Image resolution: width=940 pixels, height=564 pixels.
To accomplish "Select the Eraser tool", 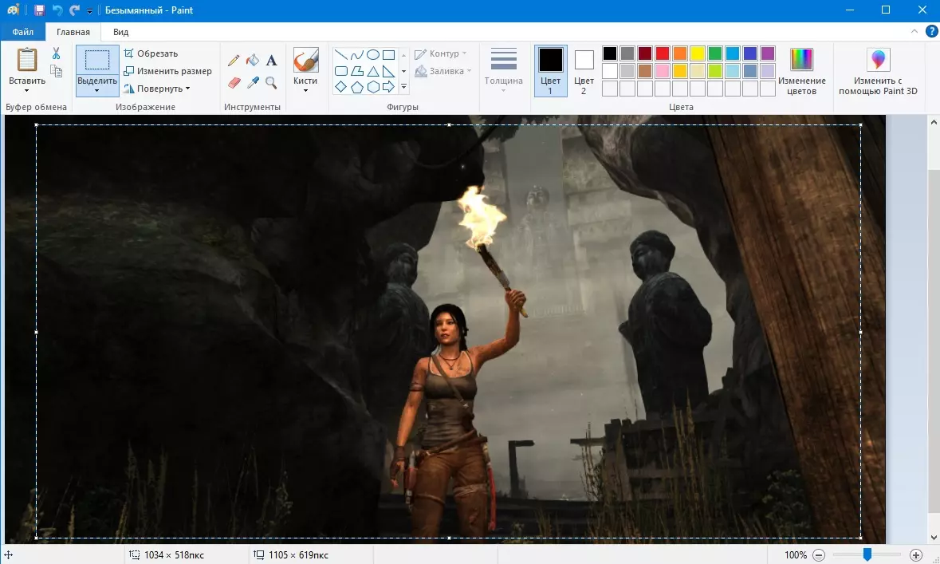I will [234, 83].
